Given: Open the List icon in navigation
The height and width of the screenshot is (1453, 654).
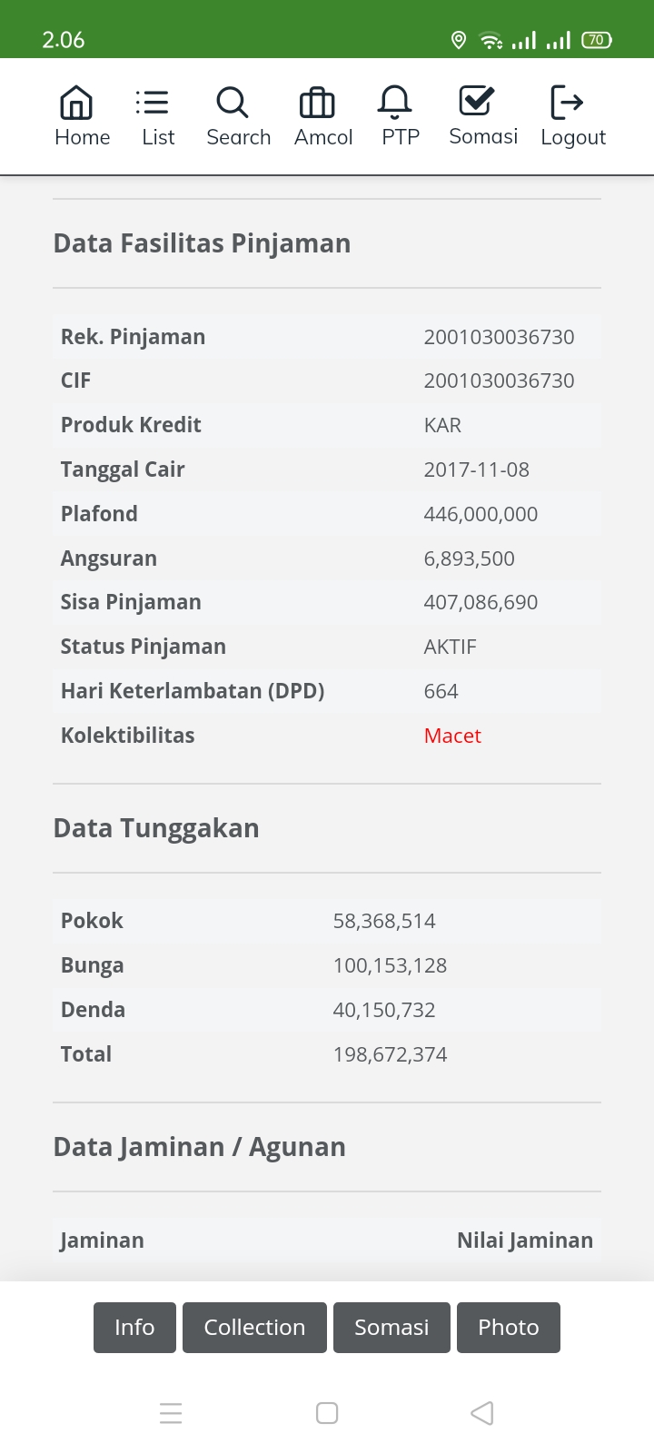Looking at the screenshot, I should (152, 104).
